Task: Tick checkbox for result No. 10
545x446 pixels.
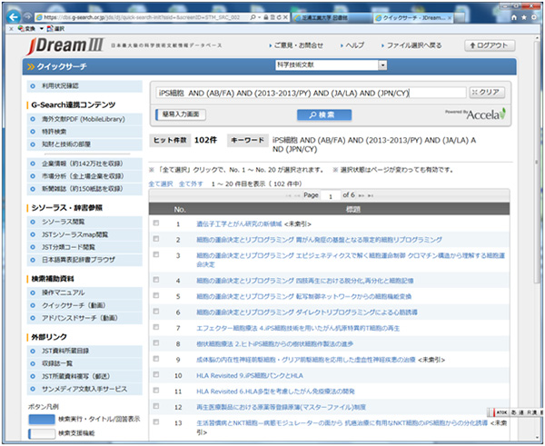Action: pos(156,375)
